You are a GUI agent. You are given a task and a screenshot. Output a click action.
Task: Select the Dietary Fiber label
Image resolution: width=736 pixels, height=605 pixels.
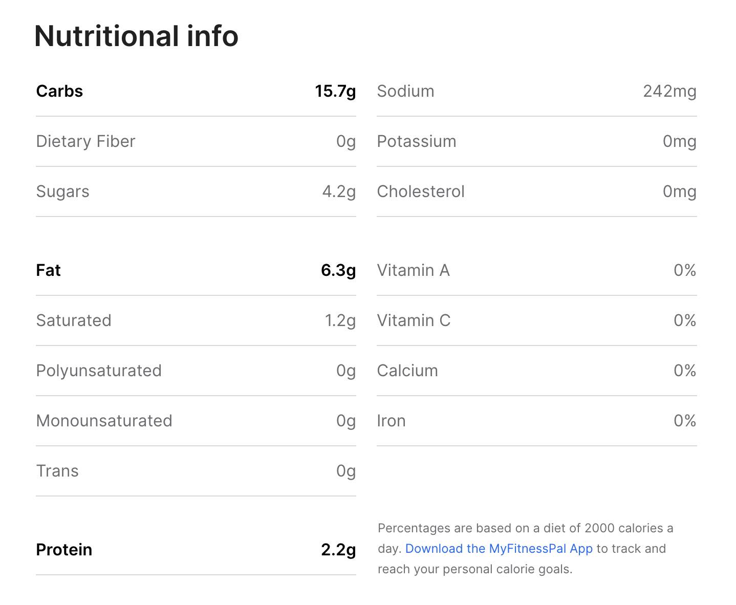[85, 141]
